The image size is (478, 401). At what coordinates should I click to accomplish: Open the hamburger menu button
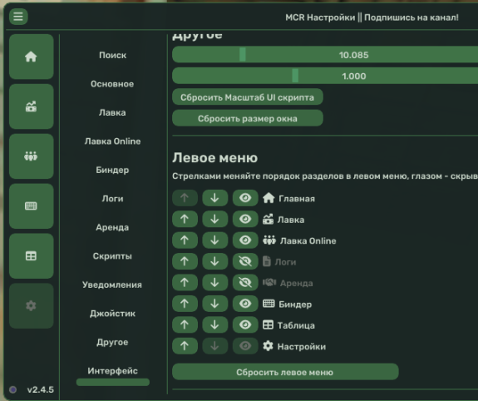point(18,17)
